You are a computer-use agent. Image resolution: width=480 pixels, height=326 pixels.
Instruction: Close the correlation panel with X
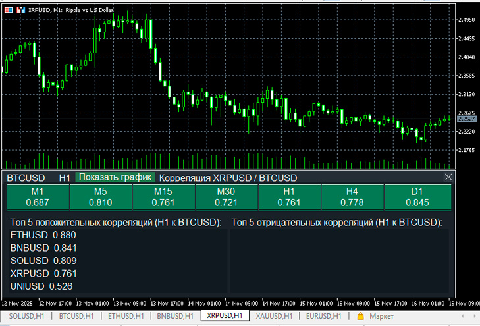click(449, 177)
